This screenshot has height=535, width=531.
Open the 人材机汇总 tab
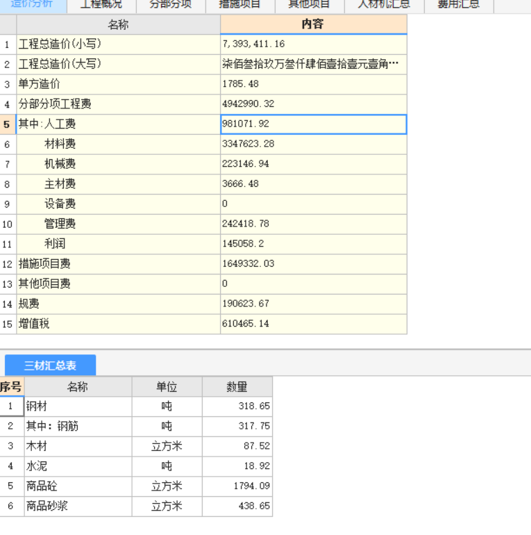pyautogui.click(x=384, y=5)
